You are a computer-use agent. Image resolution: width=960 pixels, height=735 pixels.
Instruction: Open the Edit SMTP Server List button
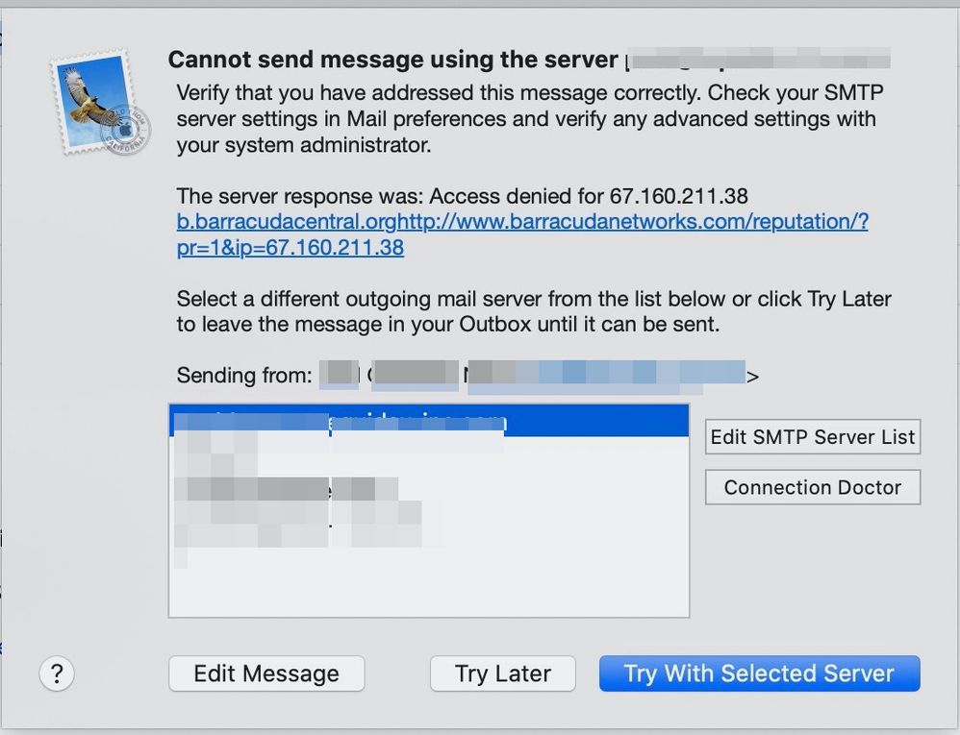tap(812, 437)
